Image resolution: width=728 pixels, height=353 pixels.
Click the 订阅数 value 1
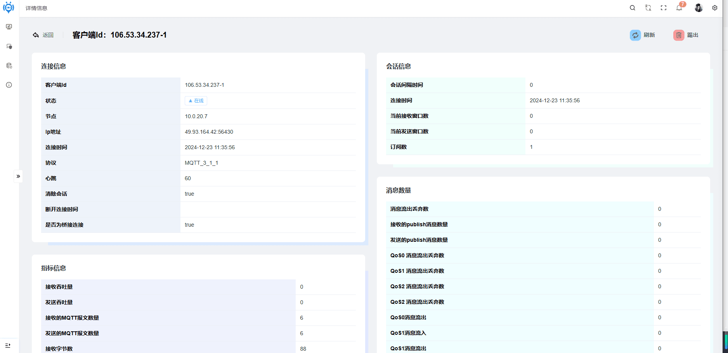[531, 147]
